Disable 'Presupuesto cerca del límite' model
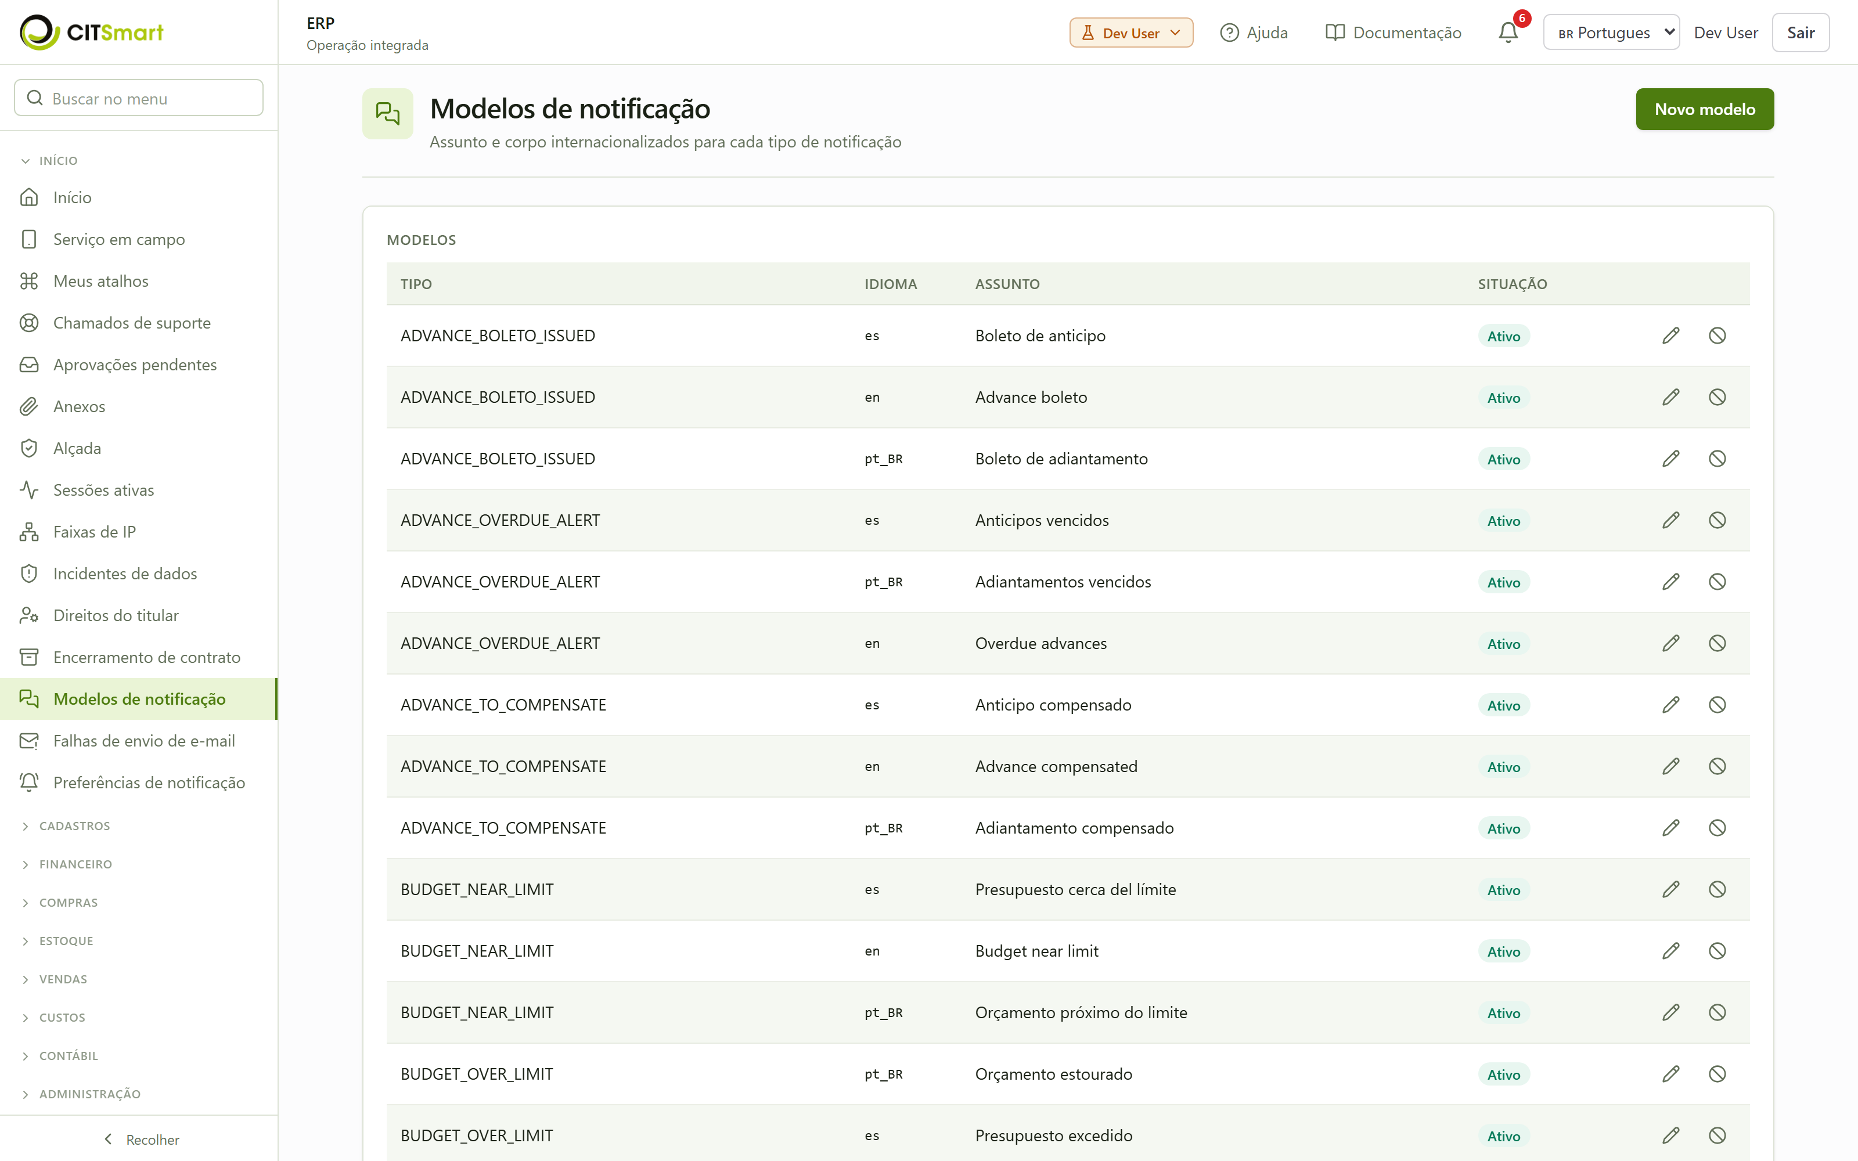 (x=1717, y=888)
